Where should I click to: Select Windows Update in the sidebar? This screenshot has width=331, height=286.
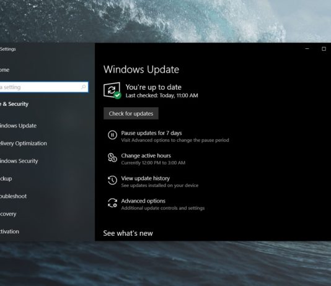point(18,126)
